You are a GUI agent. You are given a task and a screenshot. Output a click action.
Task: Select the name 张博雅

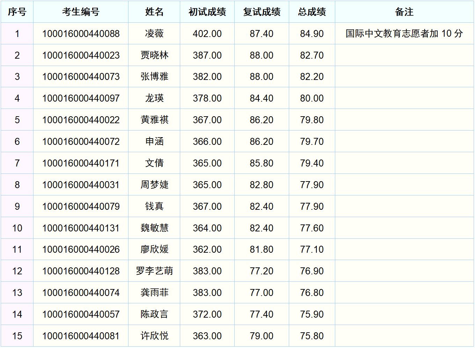coord(154,77)
